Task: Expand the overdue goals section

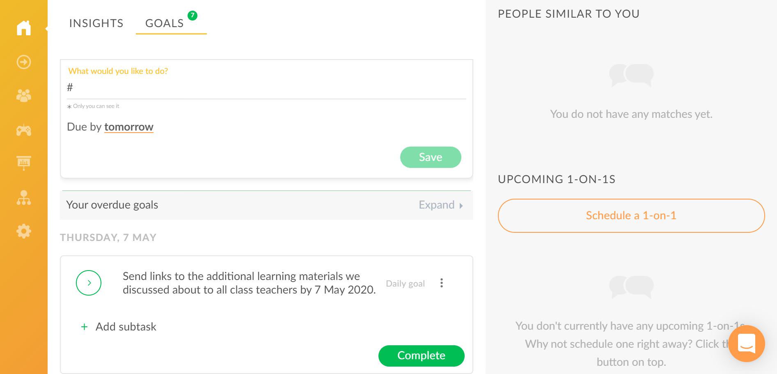Action: tap(441, 205)
